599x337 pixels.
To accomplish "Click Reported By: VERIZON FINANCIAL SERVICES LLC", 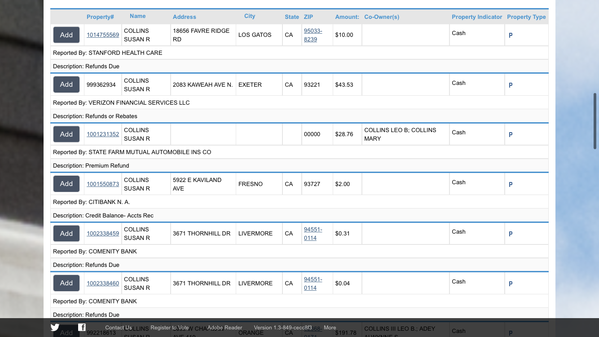I will click(x=121, y=103).
